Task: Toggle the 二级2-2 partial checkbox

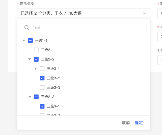Action: click(36, 59)
